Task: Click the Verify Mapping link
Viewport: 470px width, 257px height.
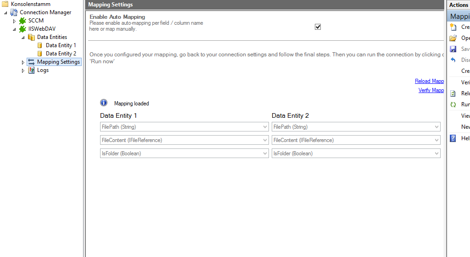Action: coord(431,90)
